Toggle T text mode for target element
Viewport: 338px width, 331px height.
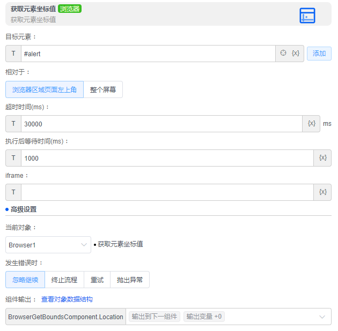coord(13,54)
